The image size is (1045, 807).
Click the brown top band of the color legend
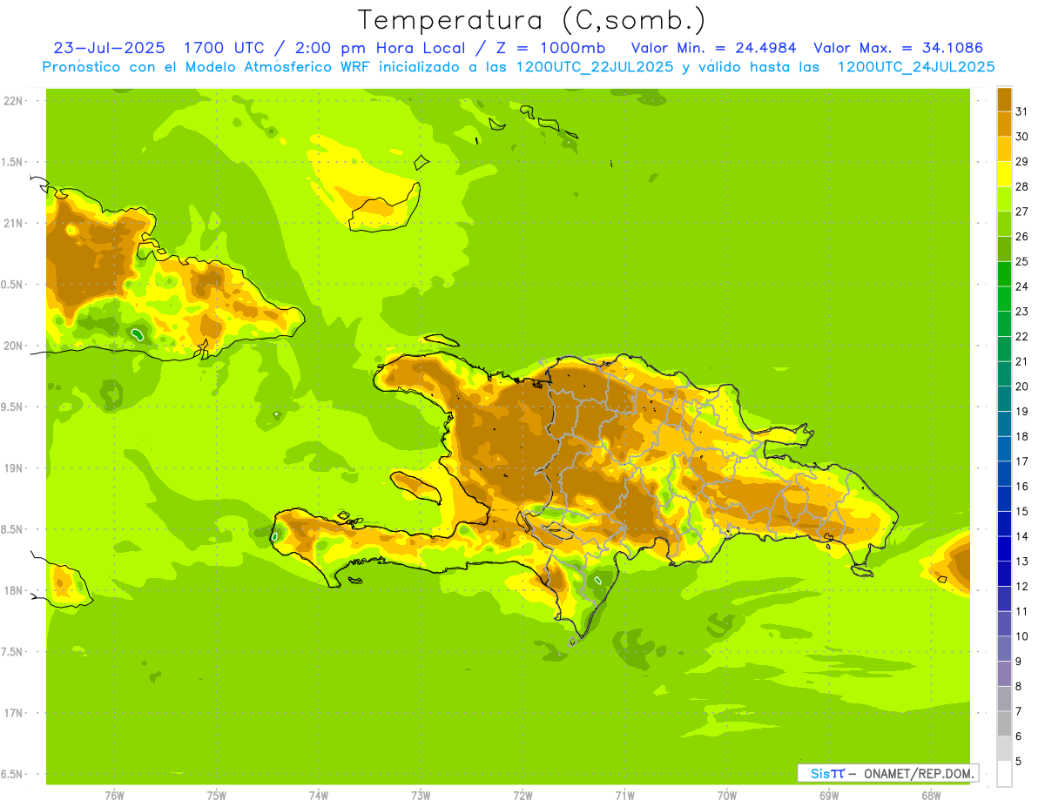point(1004,99)
